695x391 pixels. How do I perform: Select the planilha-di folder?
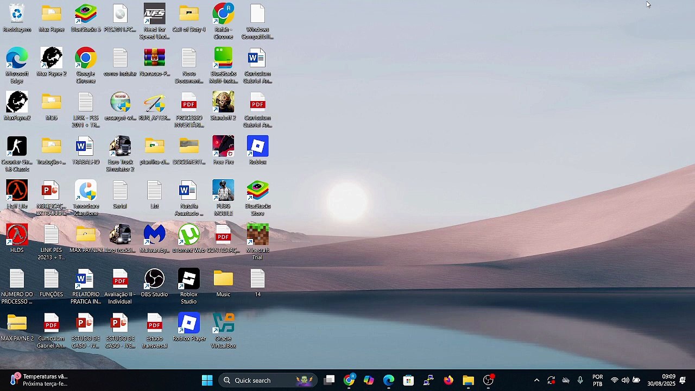click(x=155, y=150)
